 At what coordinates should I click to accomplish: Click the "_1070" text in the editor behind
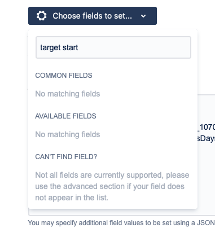pyautogui.click(x=206, y=128)
